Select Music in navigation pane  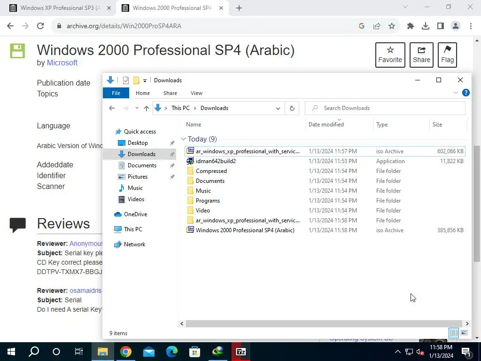(x=135, y=188)
